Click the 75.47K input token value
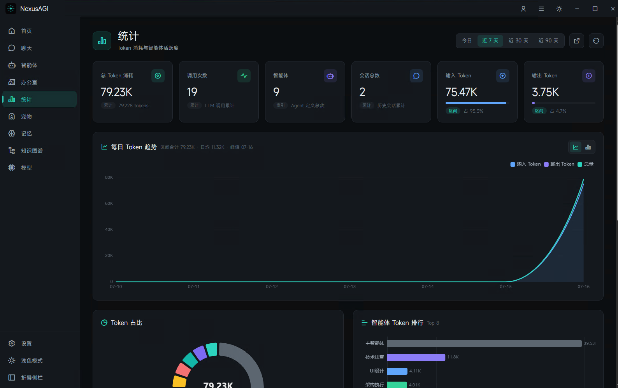Viewport: 618px width, 388px height. tap(461, 92)
